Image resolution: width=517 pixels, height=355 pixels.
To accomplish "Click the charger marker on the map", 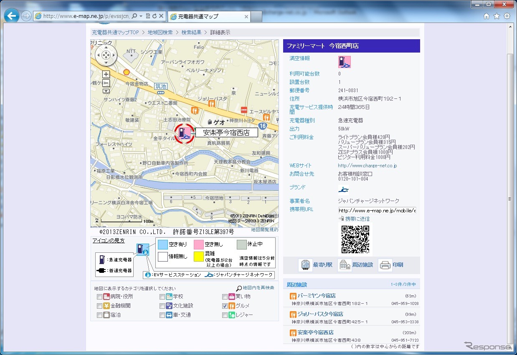I will pos(184,133).
